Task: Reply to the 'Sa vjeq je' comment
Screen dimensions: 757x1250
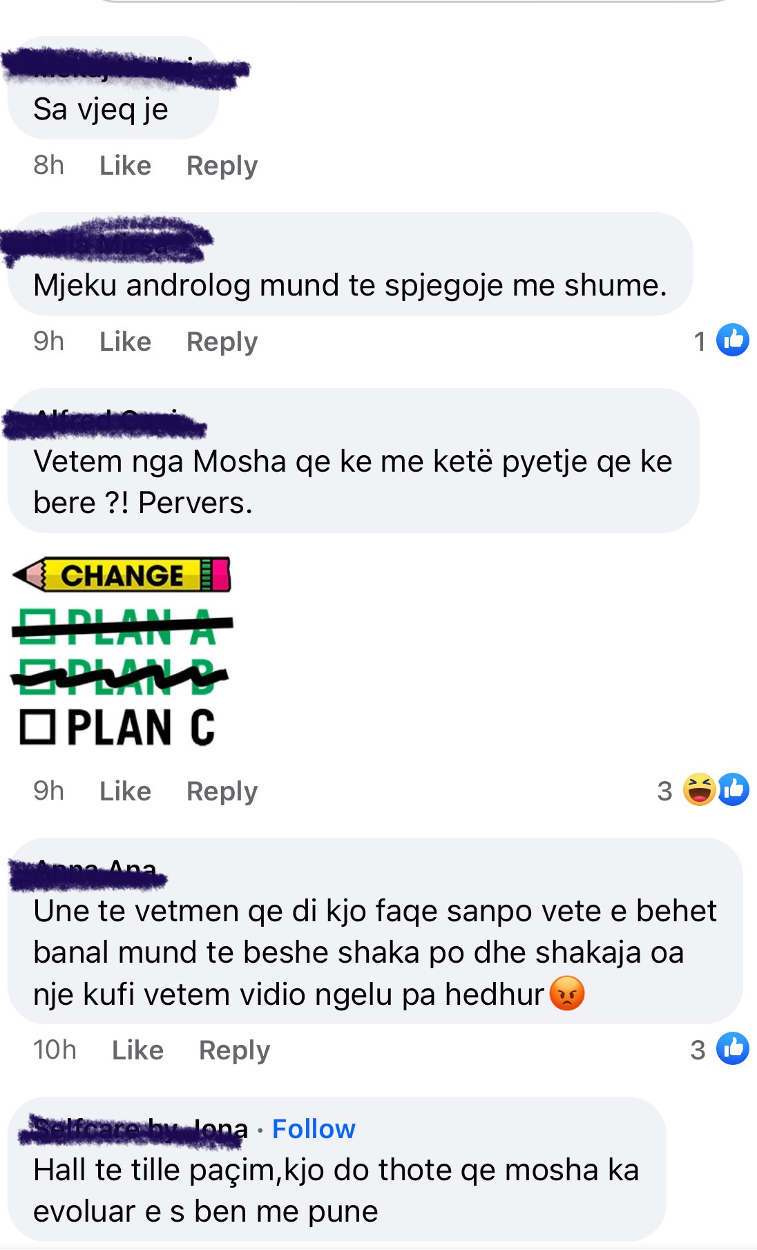Action: pos(222,166)
